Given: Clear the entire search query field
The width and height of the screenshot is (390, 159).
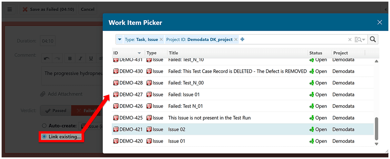Looking at the screenshot, I should pyautogui.click(x=350, y=40).
